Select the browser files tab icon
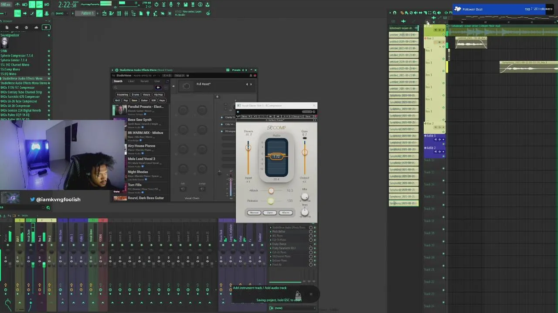Viewport: 558px width, 313px height. coord(7,27)
